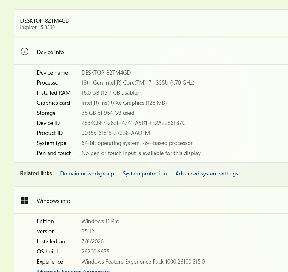Select the Device info section header
This screenshot has width=288, height=272.
(151, 52)
